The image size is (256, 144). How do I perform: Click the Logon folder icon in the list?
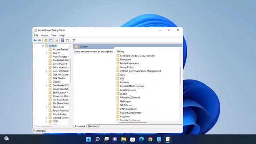pos(118,94)
